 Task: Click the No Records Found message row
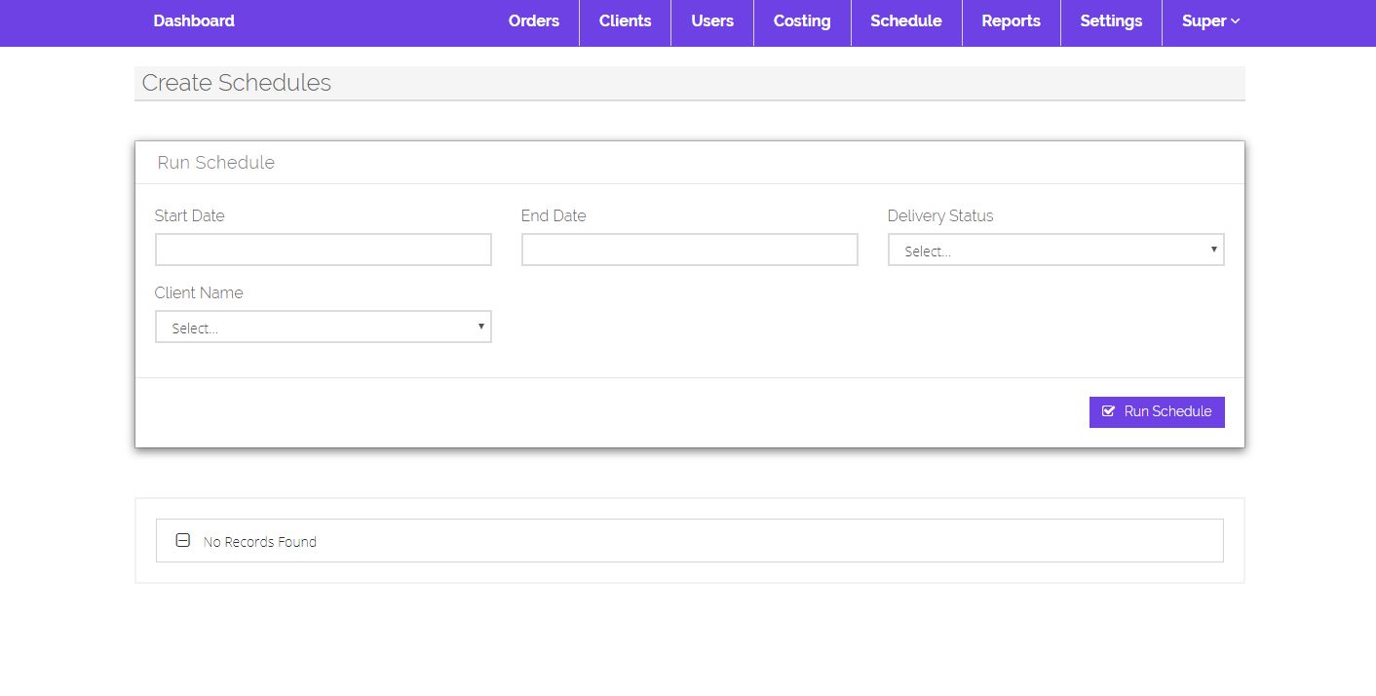click(x=689, y=541)
